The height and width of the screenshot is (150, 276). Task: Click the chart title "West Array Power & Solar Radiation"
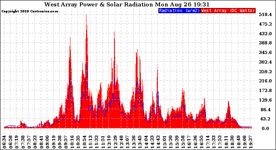pos(98,4)
